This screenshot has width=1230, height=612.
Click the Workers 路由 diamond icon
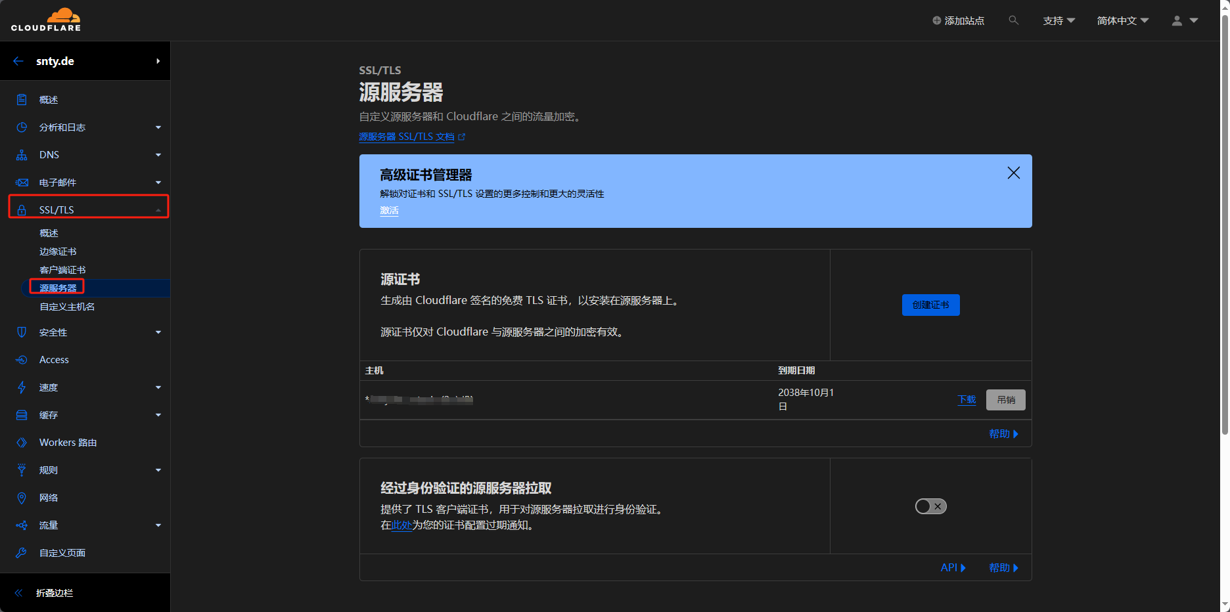pos(22,443)
